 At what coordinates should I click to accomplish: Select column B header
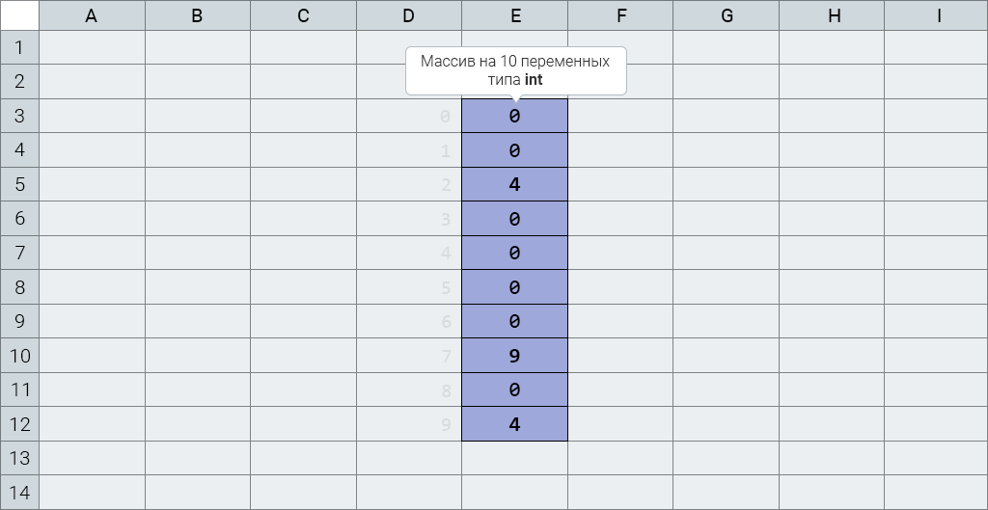point(197,15)
